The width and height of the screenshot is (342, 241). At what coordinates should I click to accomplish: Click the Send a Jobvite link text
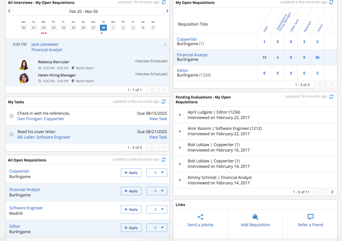pos(200,225)
